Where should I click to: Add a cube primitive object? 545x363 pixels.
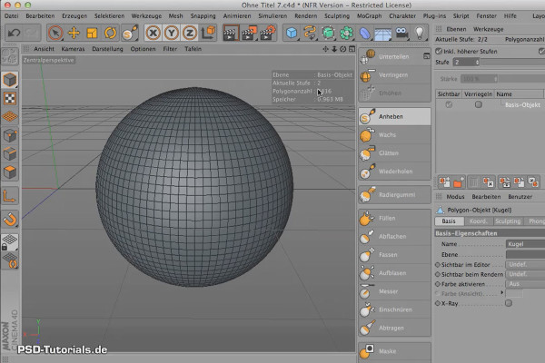[292, 33]
